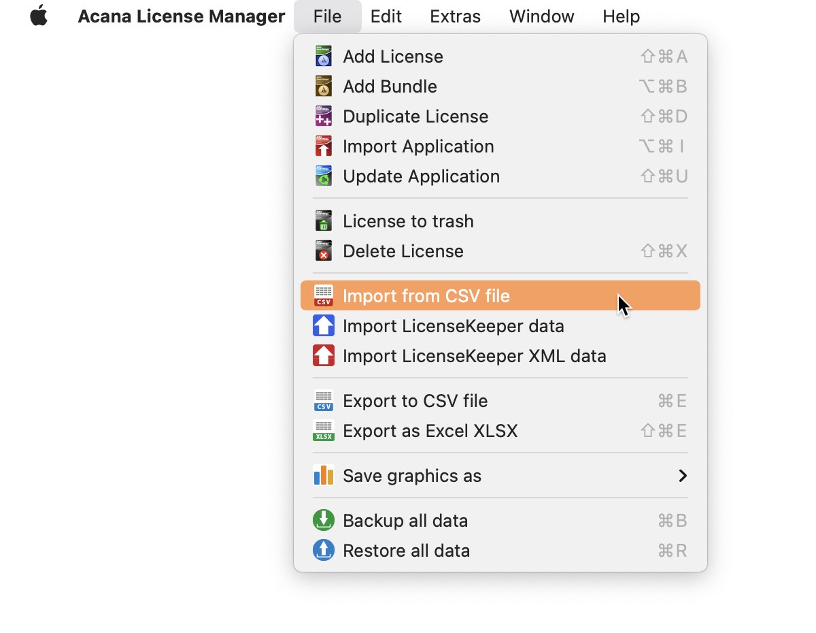Click the Export to CSV file icon
Screen dimensions: 816x633
pyautogui.click(x=324, y=401)
